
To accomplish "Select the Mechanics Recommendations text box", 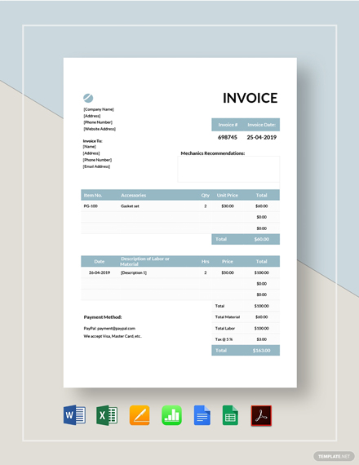I will tap(228, 169).
